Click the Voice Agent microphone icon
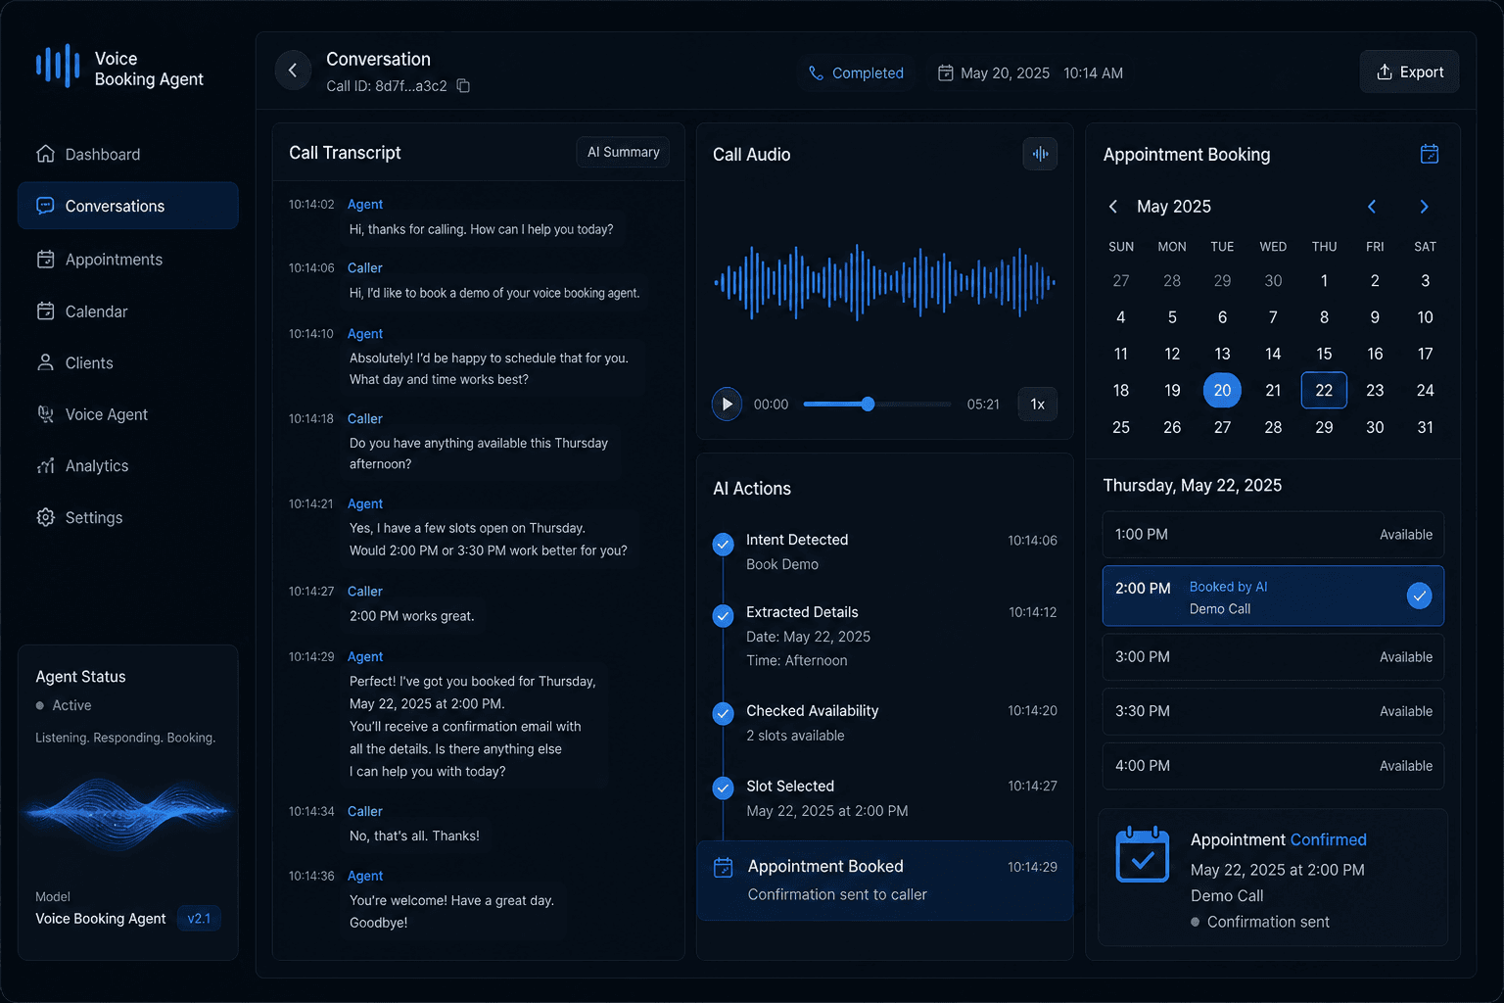 pos(45,414)
